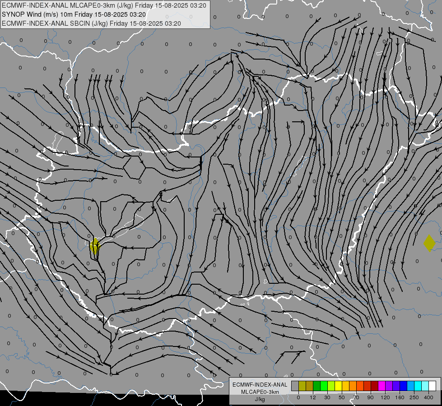Click the ECMWF SBCIN title line
Viewport: 442px width, 406px height.
[91, 23]
